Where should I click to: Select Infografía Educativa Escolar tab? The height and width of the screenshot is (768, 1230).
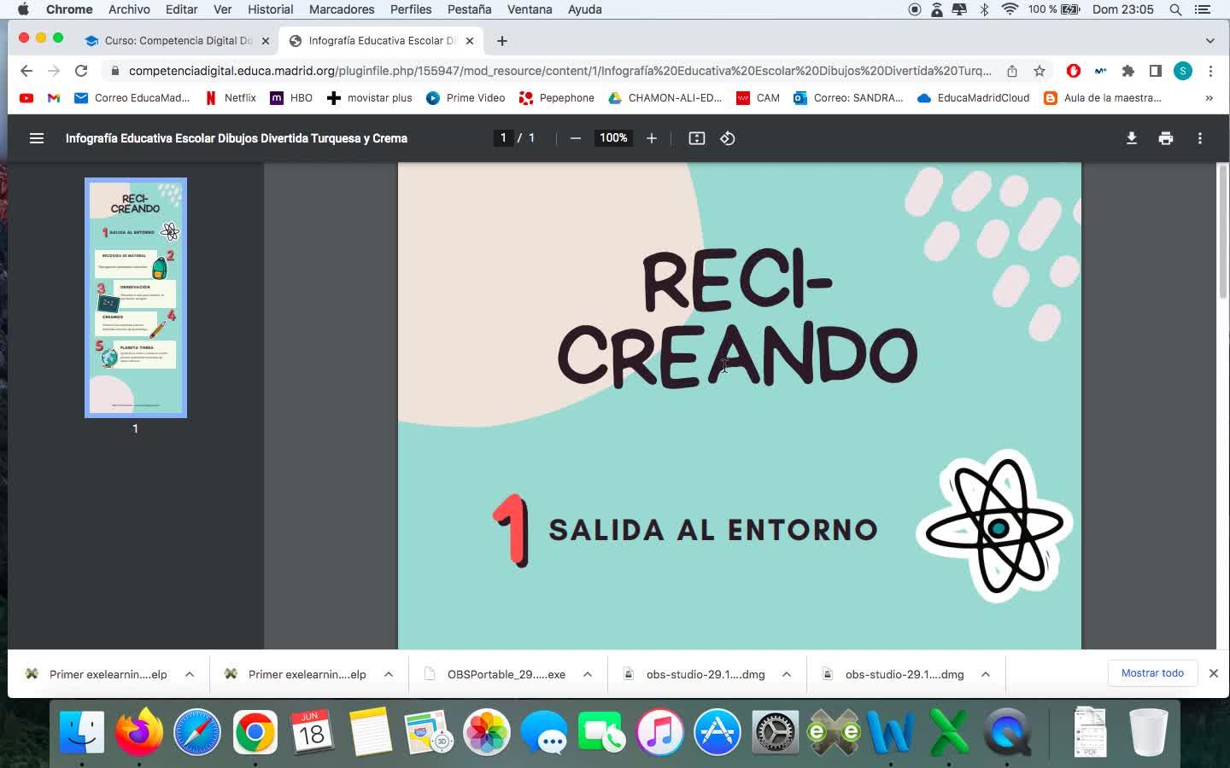(x=382, y=41)
